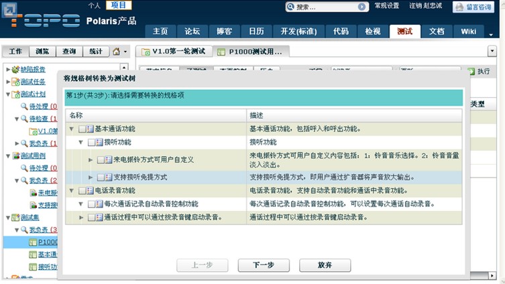Click the 测试用例 icon in sidebar
The width and height of the screenshot is (505, 284).
pyautogui.click(x=15, y=155)
